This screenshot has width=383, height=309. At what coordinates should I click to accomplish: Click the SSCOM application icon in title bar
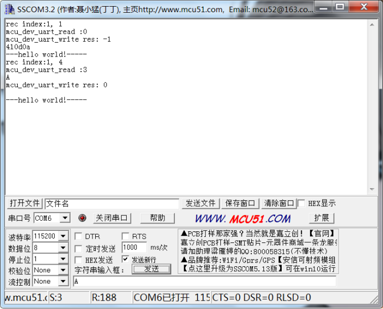[x=10, y=9]
